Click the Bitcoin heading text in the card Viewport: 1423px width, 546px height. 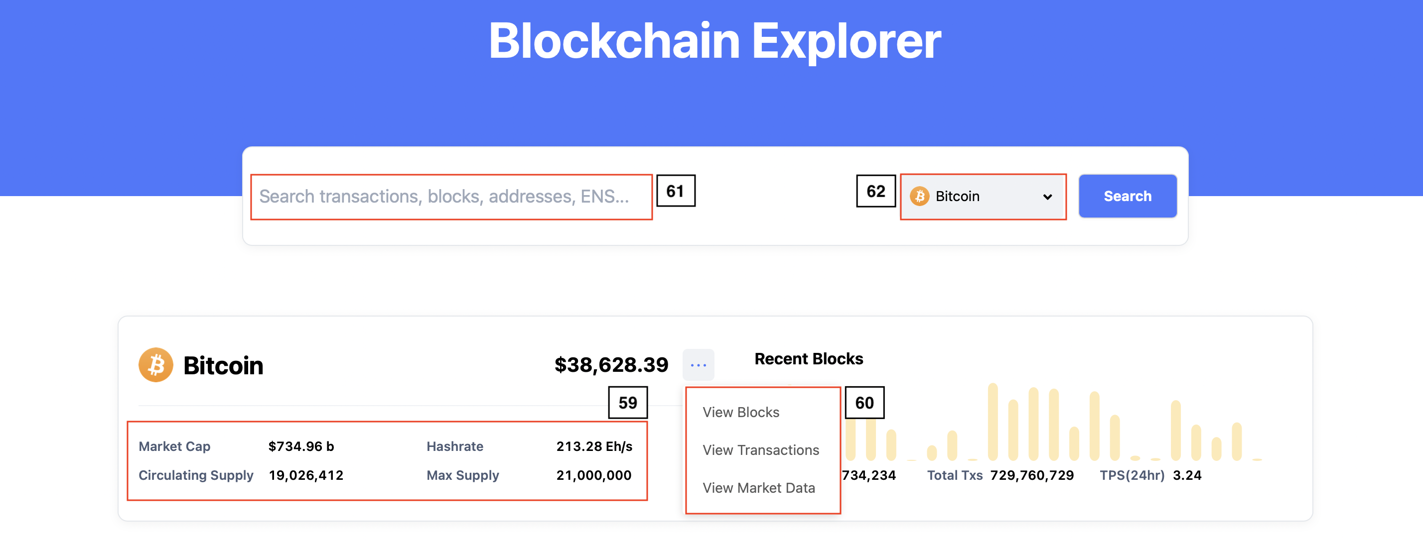(223, 365)
